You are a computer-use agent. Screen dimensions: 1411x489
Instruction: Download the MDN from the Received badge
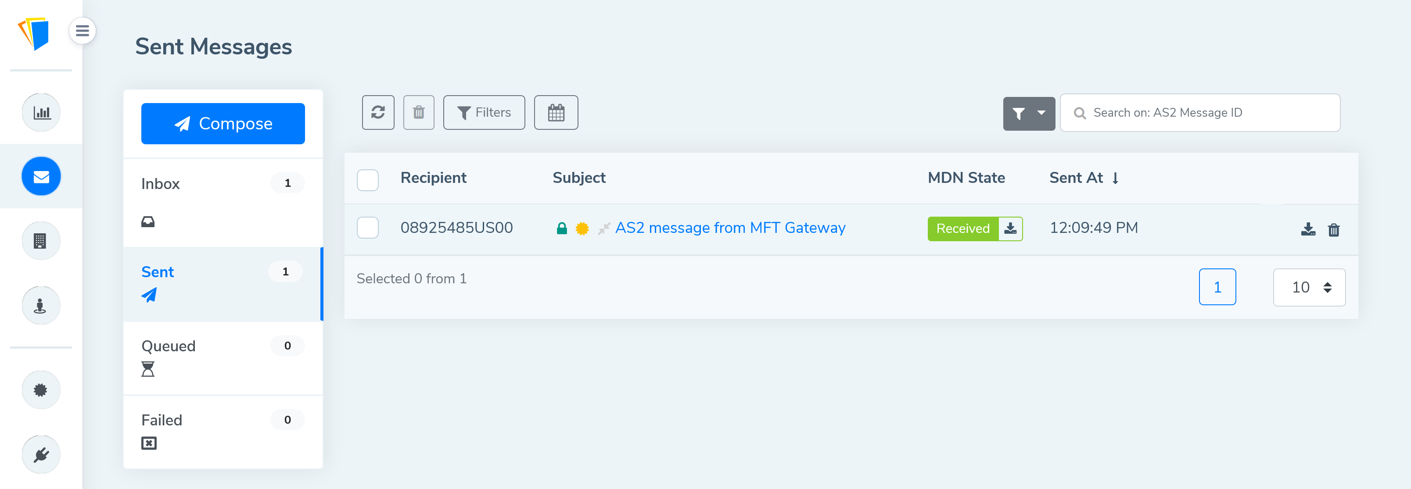click(x=1011, y=228)
